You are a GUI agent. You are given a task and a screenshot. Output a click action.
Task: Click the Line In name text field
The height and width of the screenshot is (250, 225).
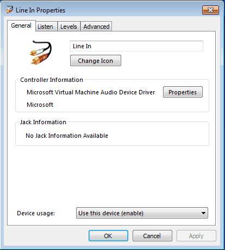click(x=136, y=46)
